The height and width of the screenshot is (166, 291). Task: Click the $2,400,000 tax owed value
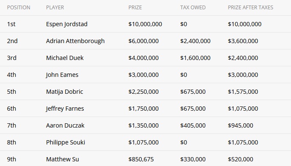click(195, 41)
